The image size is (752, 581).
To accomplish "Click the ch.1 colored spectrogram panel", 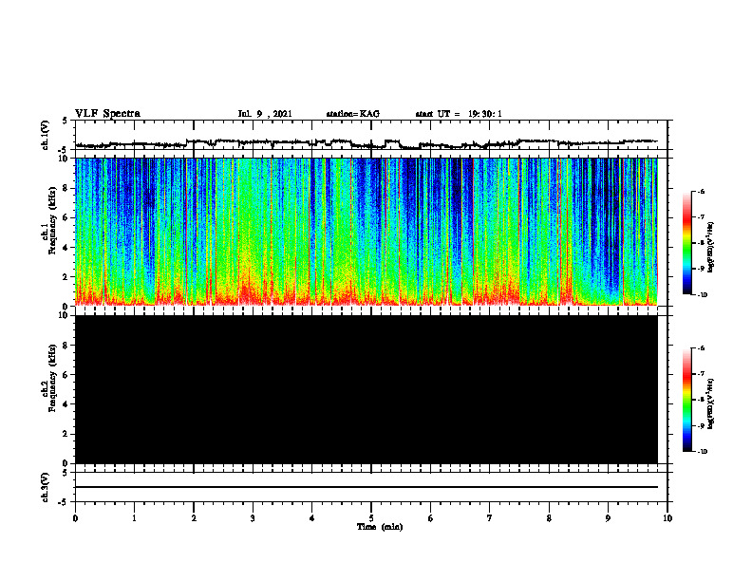I will click(x=367, y=232).
